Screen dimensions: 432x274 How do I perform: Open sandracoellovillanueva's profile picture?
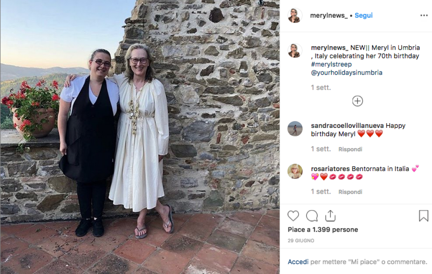[x=295, y=129]
